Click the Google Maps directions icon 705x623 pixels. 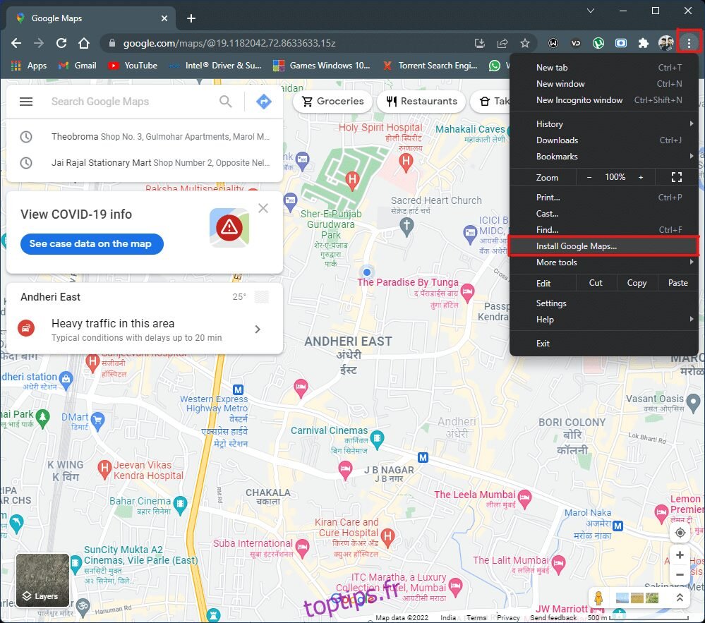point(263,102)
